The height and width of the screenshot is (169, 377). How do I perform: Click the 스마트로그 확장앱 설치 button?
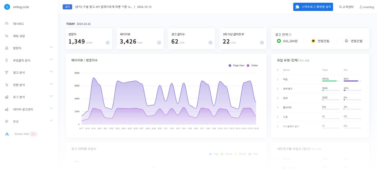pos(313,7)
